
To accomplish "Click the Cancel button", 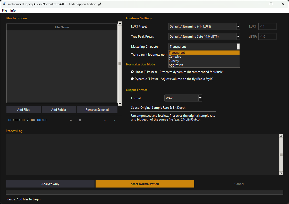I will point(239,184).
